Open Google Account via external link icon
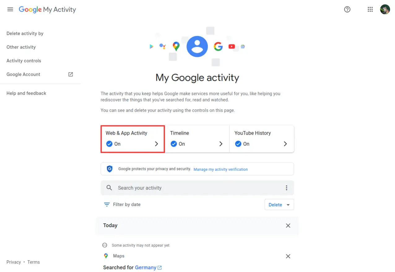The height and width of the screenshot is (272, 395). pos(70,74)
